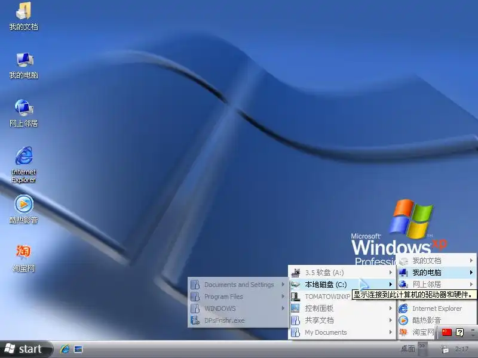The width and height of the screenshot is (478, 358).
Task: Click system tray notification icon
Action: (445, 349)
